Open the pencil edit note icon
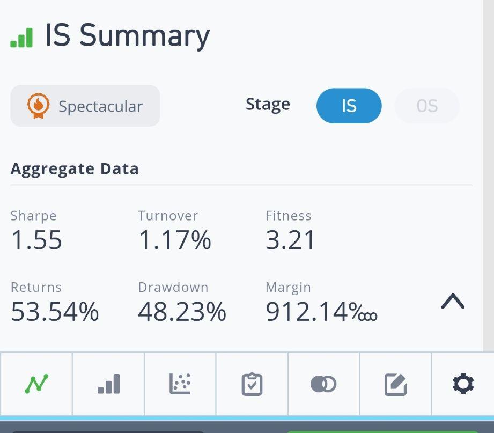Screen dimensions: 494x433 (x=395, y=384)
